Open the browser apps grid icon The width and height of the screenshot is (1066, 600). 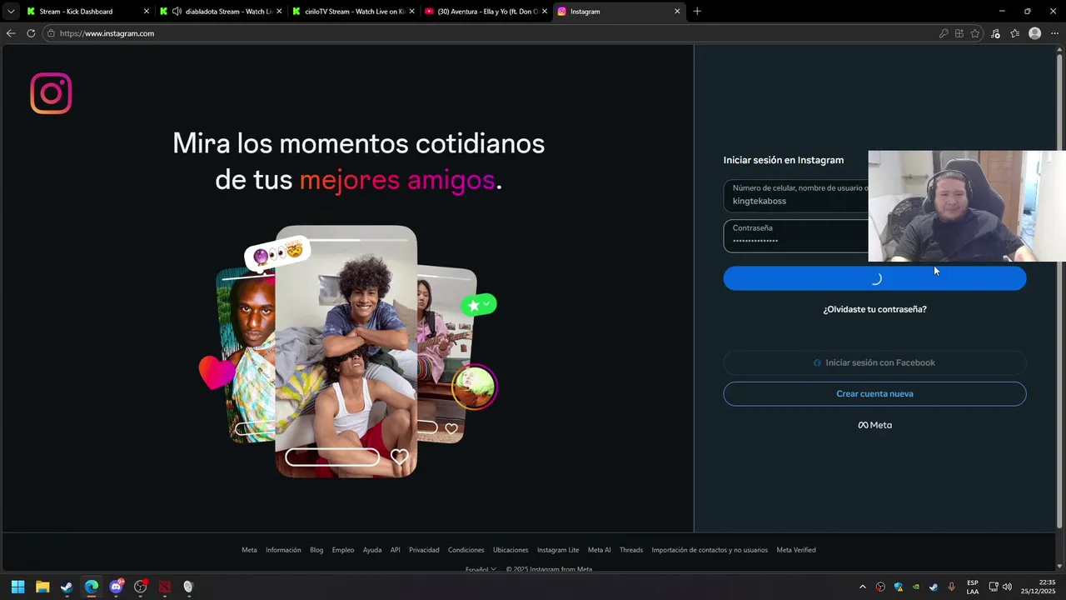959,33
